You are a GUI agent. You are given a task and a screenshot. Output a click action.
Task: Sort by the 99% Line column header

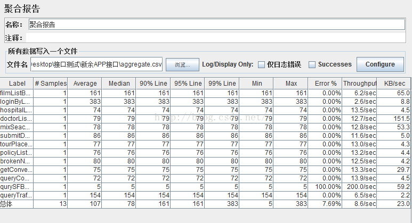tap(222, 84)
